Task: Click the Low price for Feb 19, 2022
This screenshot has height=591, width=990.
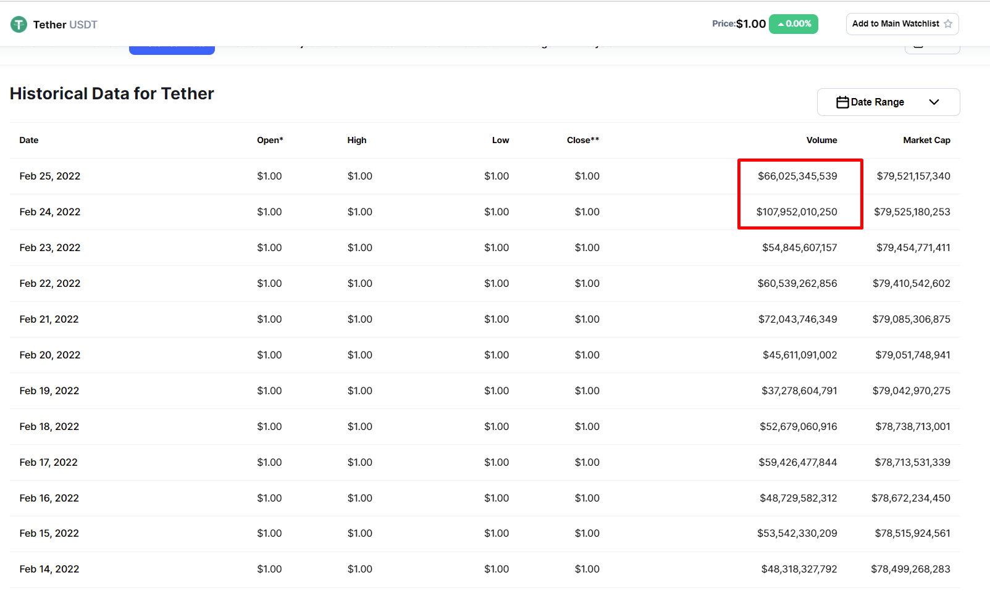Action: pyautogui.click(x=497, y=391)
